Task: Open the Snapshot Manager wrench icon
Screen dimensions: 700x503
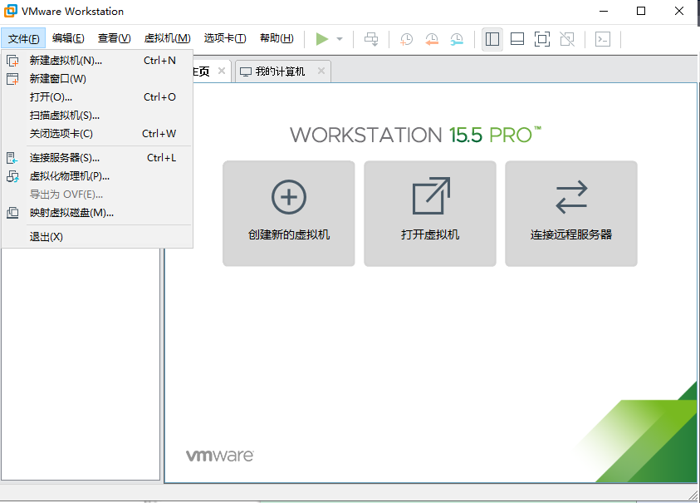Action: (x=457, y=39)
